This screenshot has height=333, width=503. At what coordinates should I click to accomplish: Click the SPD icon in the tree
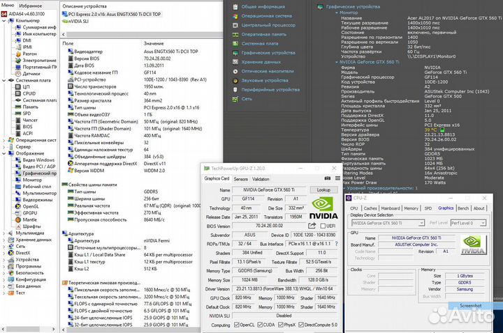(x=18, y=114)
